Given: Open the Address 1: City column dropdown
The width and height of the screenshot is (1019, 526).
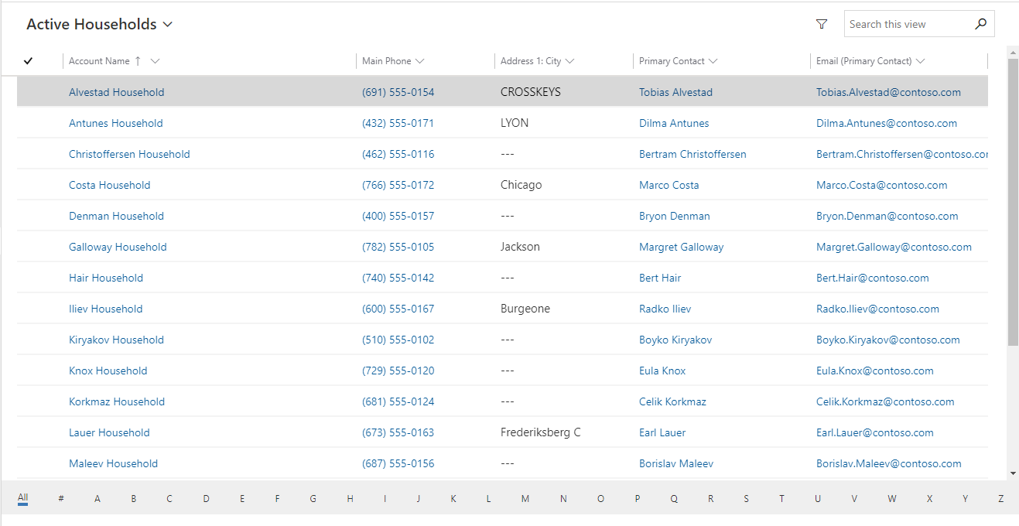Looking at the screenshot, I should coord(569,61).
